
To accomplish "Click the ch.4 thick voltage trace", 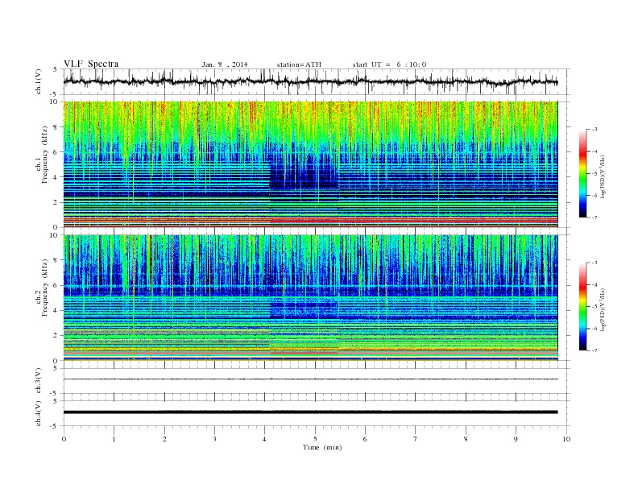I will 310,412.
